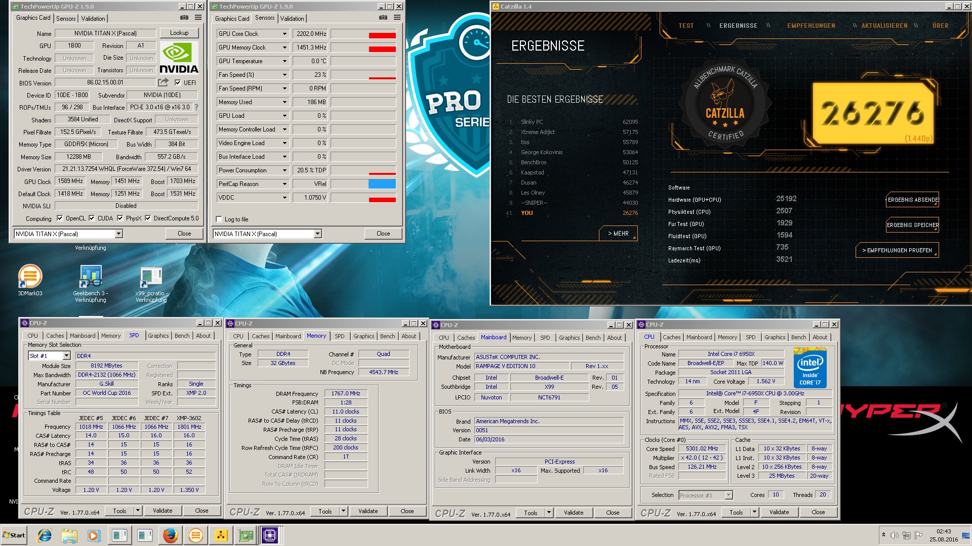Viewport: 972px width, 546px height.
Task: Toggle the PhysX checkbox
Action: [x=120, y=218]
